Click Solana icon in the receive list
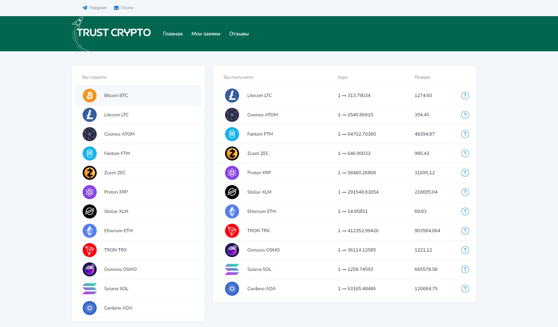558x327 pixels. click(x=232, y=269)
